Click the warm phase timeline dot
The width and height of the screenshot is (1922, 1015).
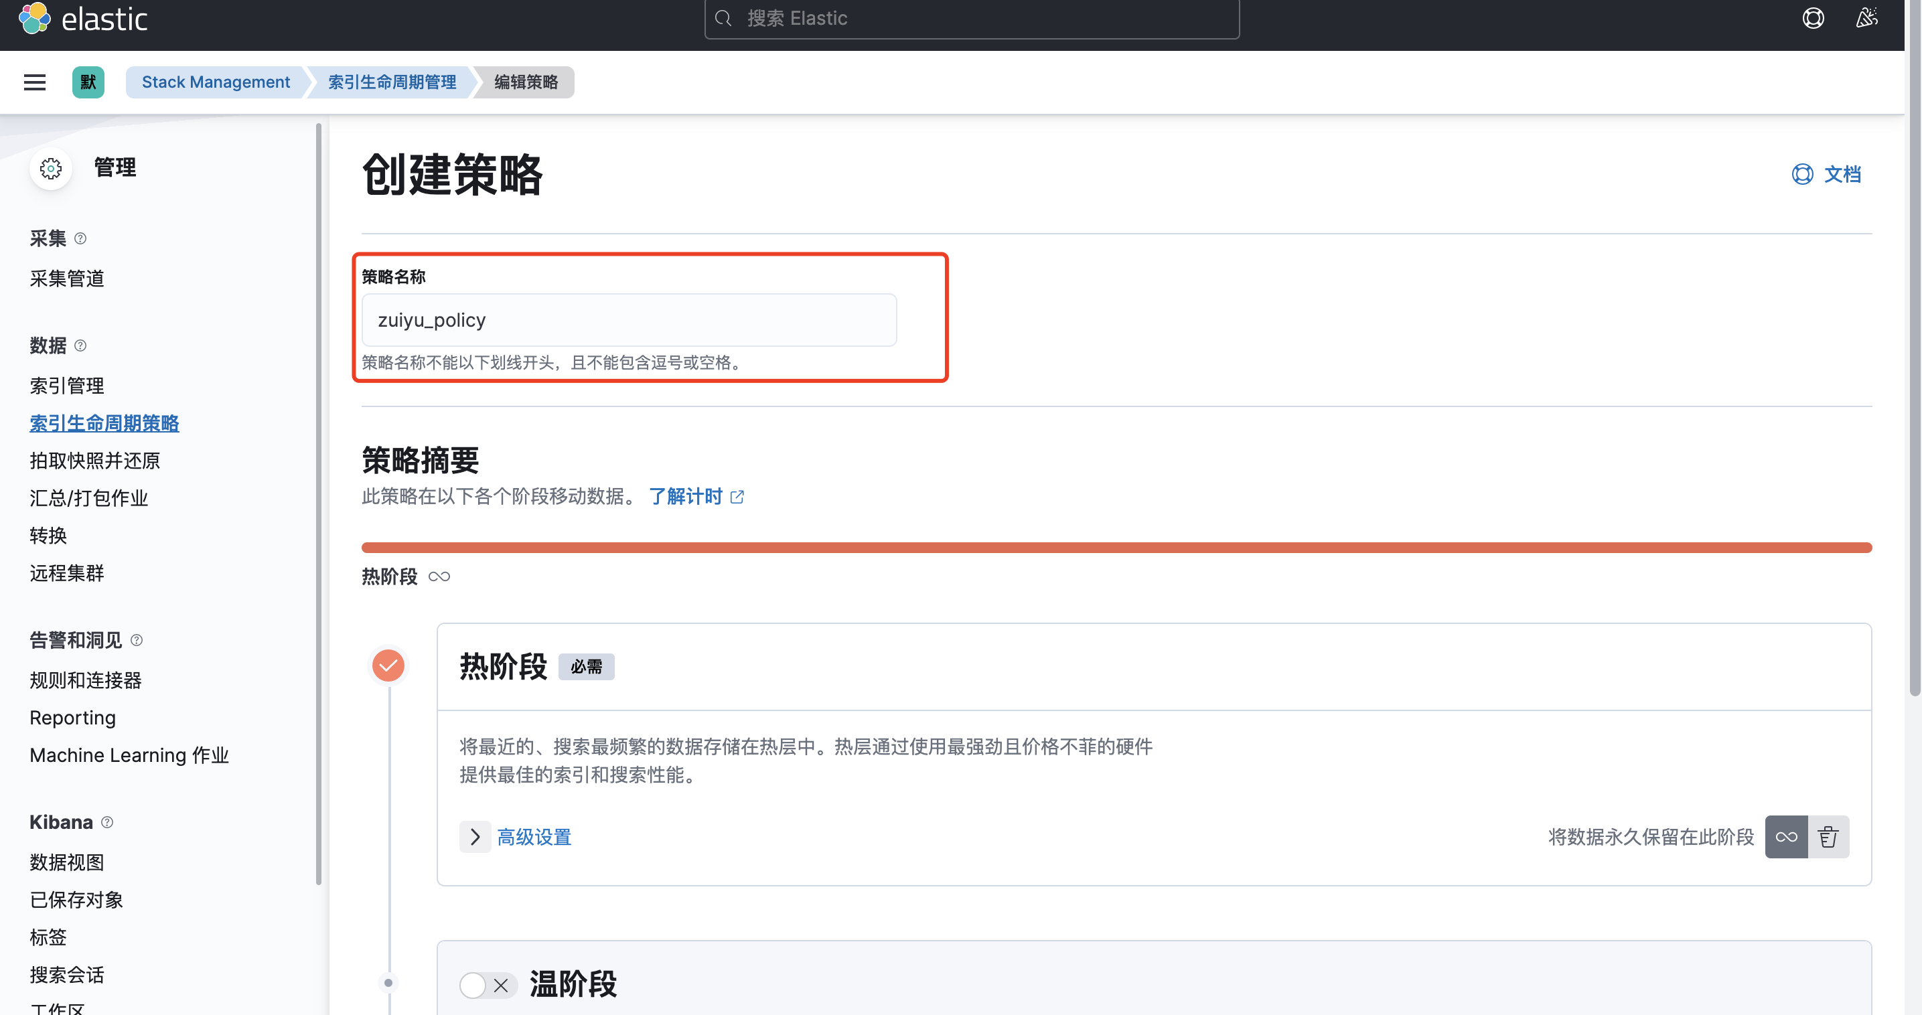pos(388,983)
